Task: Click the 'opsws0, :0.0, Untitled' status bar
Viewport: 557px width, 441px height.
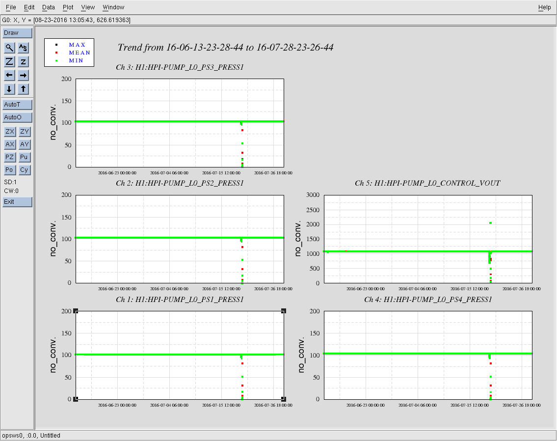Action: pos(31,435)
